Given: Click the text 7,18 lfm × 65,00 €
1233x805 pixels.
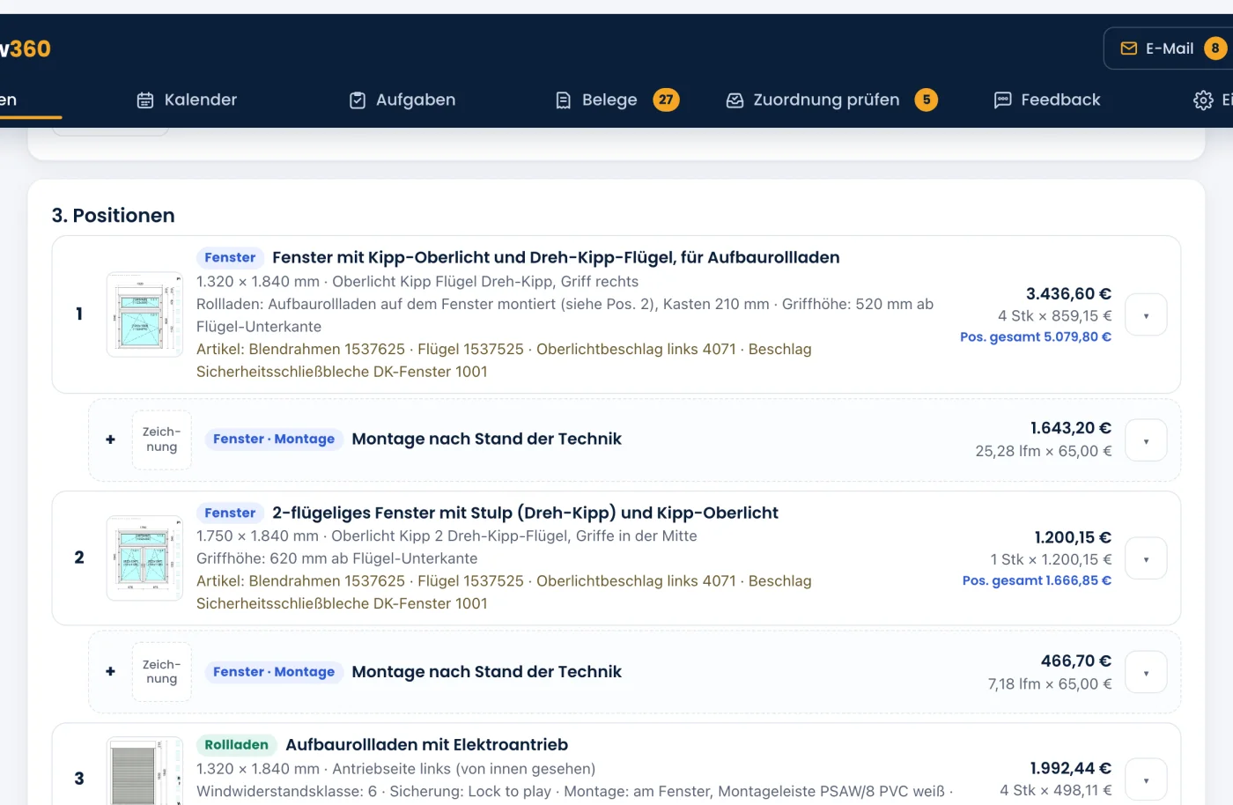Looking at the screenshot, I should (x=1050, y=684).
